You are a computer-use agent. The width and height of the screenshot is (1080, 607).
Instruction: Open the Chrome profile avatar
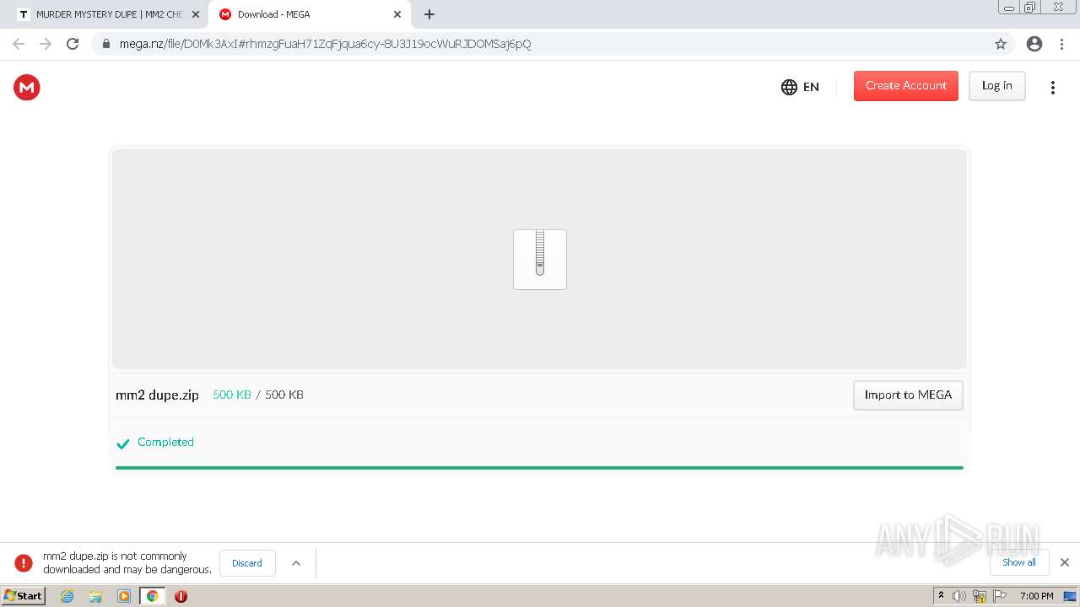tap(1034, 44)
